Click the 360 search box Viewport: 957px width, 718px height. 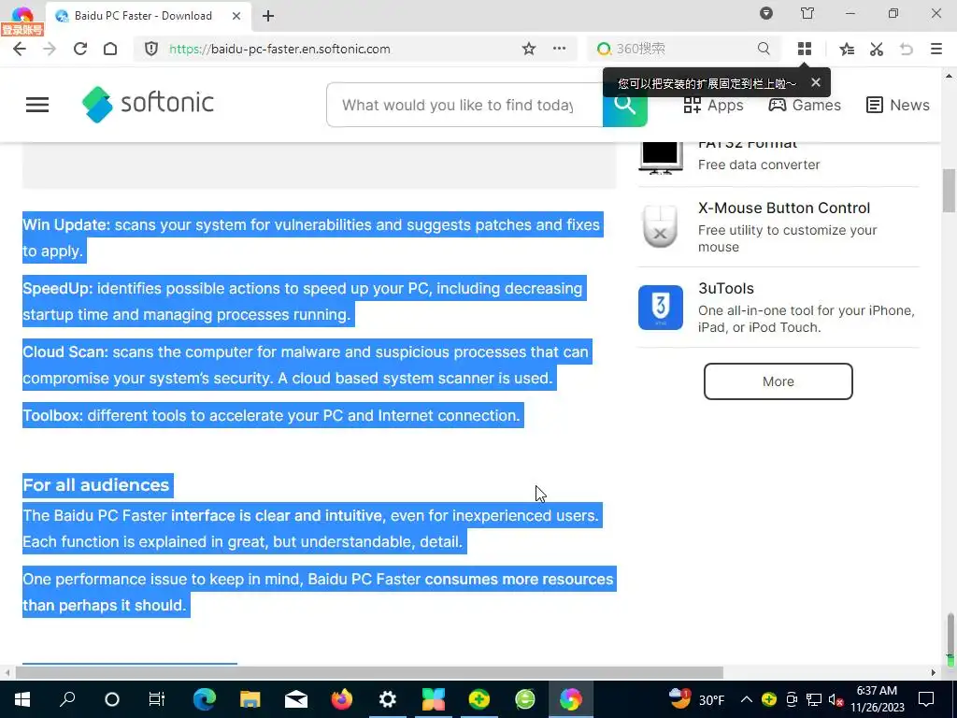(683, 49)
